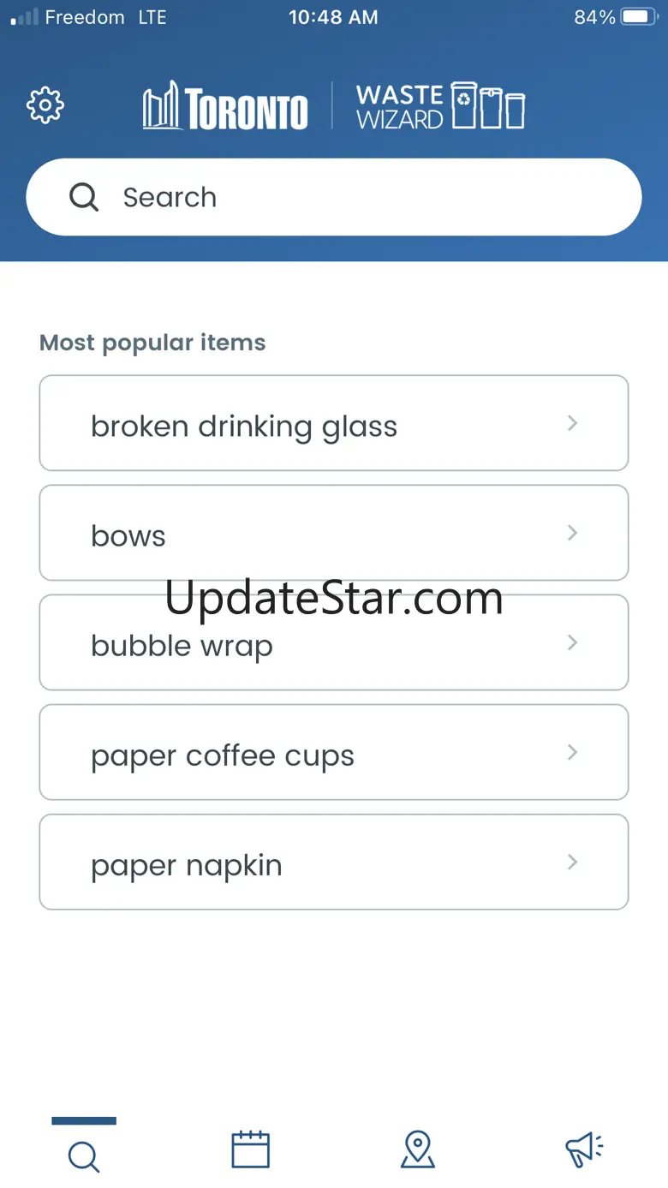Expand chevron for broken drinking glass
Image resolution: width=668 pixels, height=1188 pixels.
[x=573, y=423]
